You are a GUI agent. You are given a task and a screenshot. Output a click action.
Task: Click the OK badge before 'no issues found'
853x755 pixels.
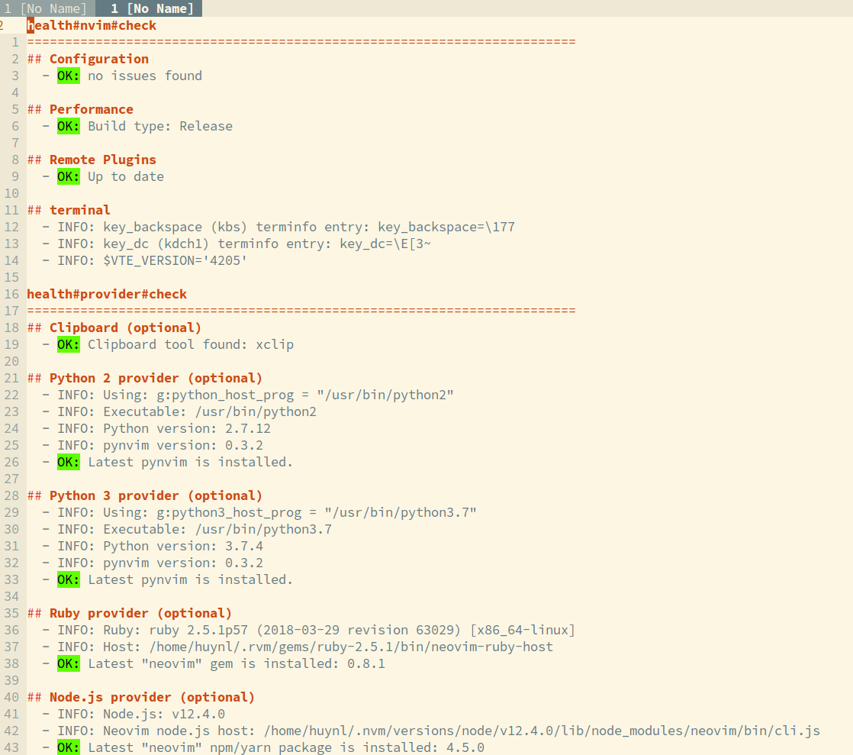point(69,76)
